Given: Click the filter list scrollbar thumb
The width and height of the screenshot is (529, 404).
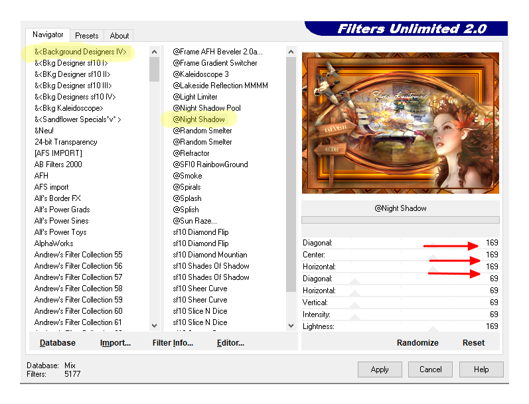Looking at the screenshot, I should 291,174.
